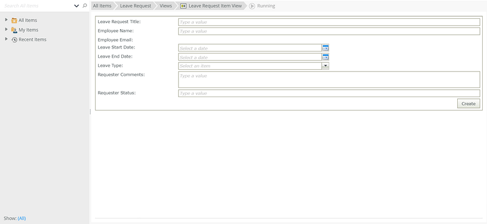
Task: Select Recent Items in the tree
Action: pyautogui.click(x=32, y=39)
